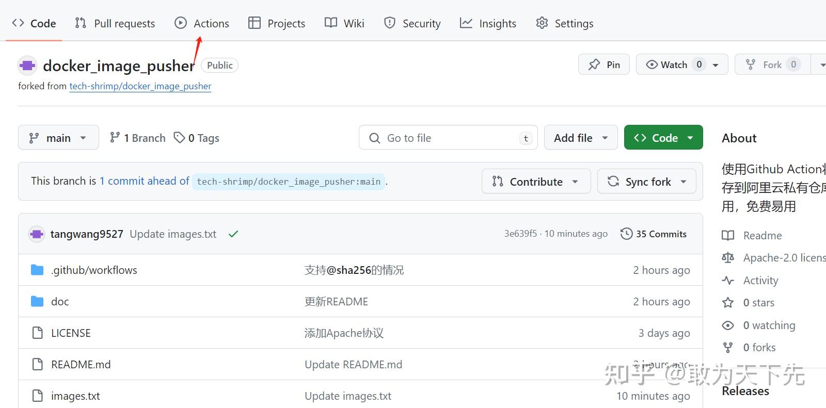Open Update images.txt message in images.txt row

pos(348,396)
